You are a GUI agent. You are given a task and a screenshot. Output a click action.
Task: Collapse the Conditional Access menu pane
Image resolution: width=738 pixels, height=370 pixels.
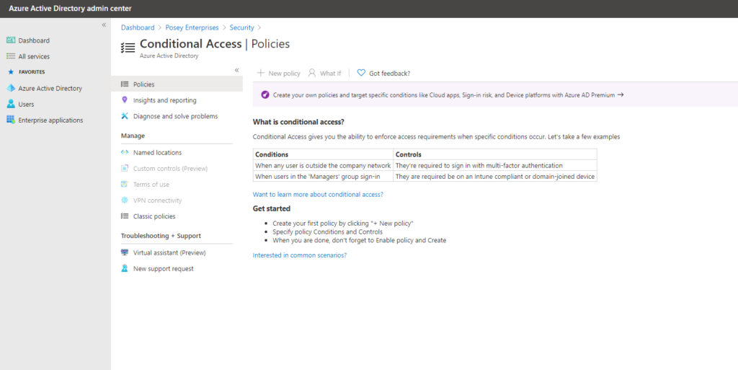point(236,70)
